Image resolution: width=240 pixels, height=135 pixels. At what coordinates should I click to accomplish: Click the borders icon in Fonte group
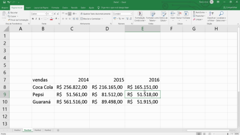tap(45, 19)
